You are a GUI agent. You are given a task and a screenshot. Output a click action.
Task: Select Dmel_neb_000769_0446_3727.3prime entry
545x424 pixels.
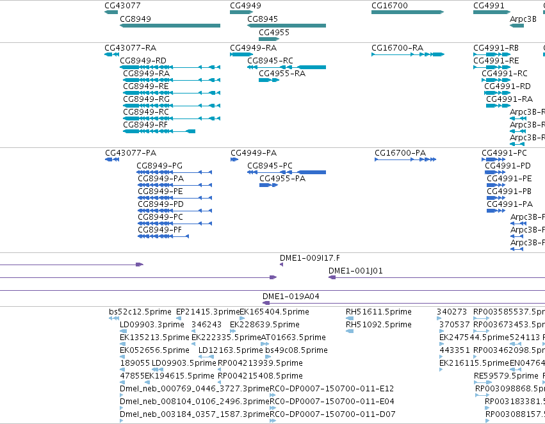[x=195, y=389]
